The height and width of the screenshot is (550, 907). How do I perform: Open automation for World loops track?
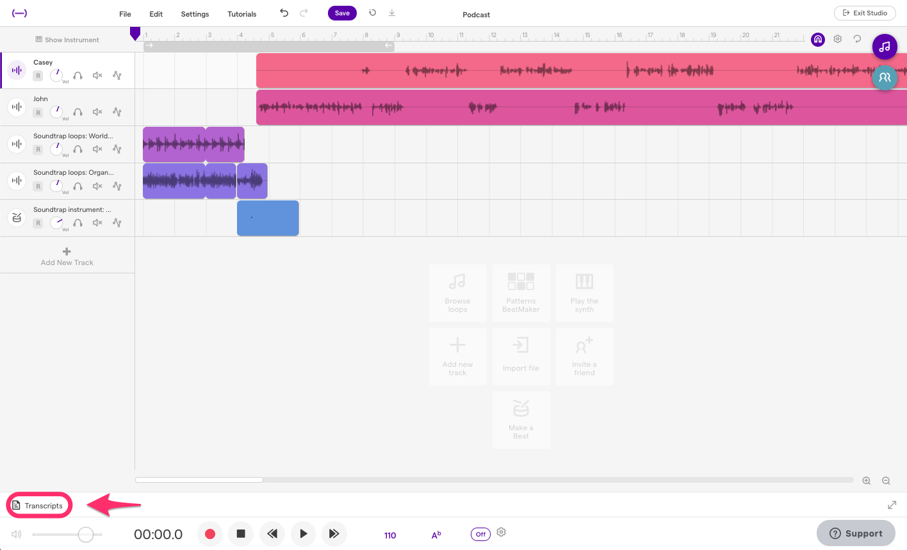pos(117,149)
